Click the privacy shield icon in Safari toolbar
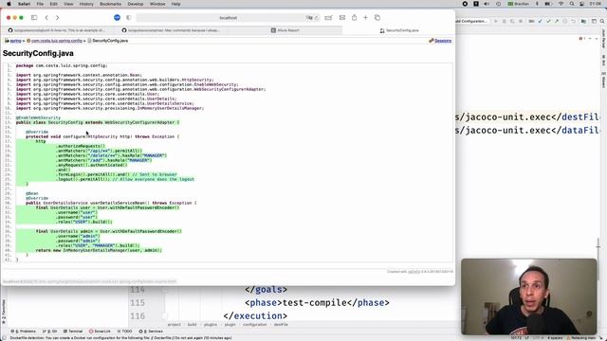The image size is (607, 341). click(x=129, y=17)
